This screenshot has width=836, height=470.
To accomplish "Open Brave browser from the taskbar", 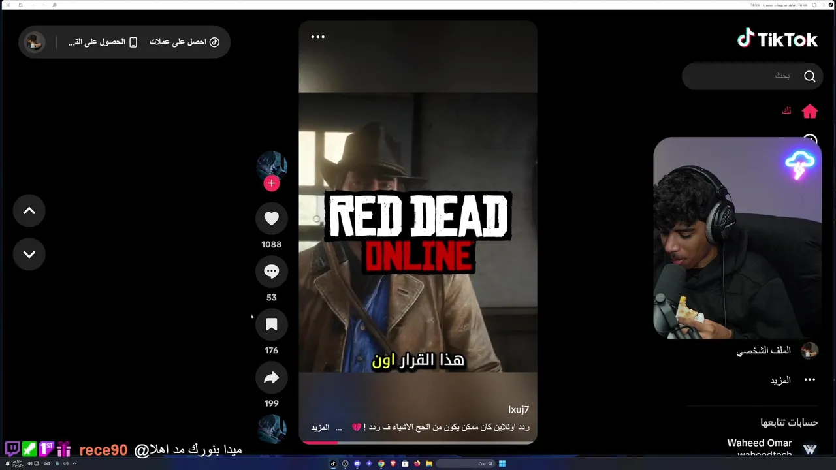I will coord(393,463).
